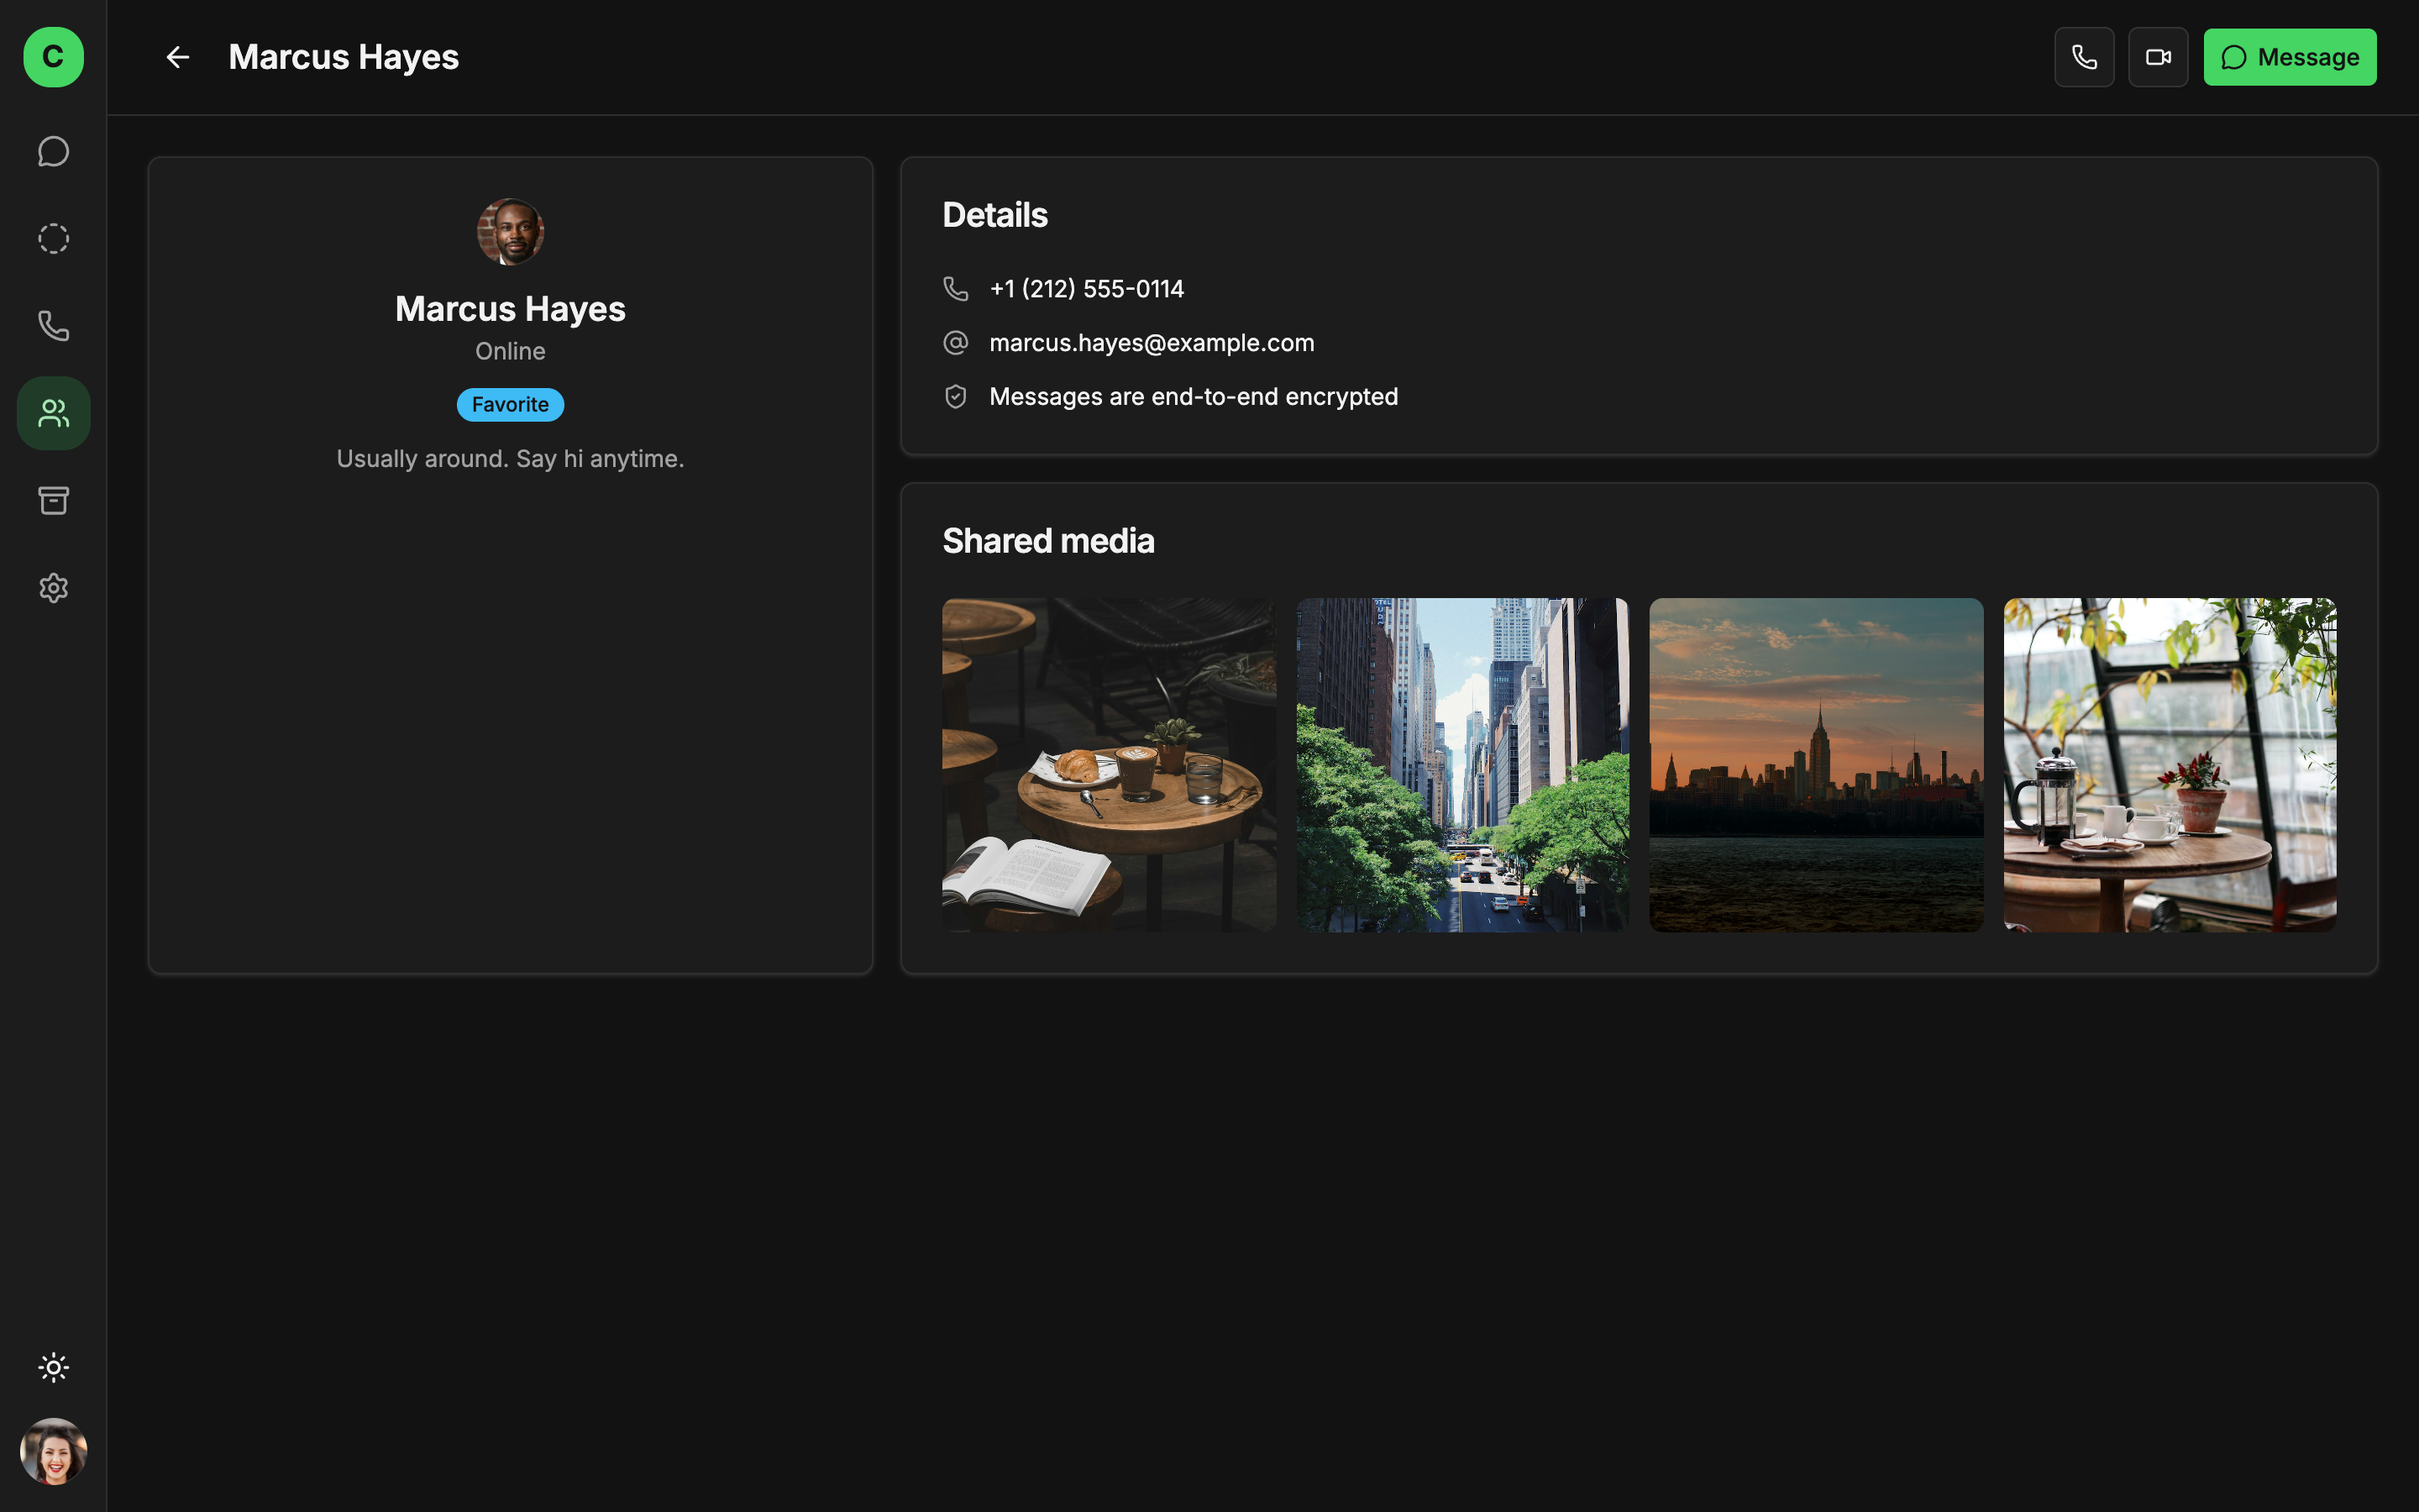This screenshot has height=1512, width=2419.
Task: Click the green Message button
Action: point(2290,57)
